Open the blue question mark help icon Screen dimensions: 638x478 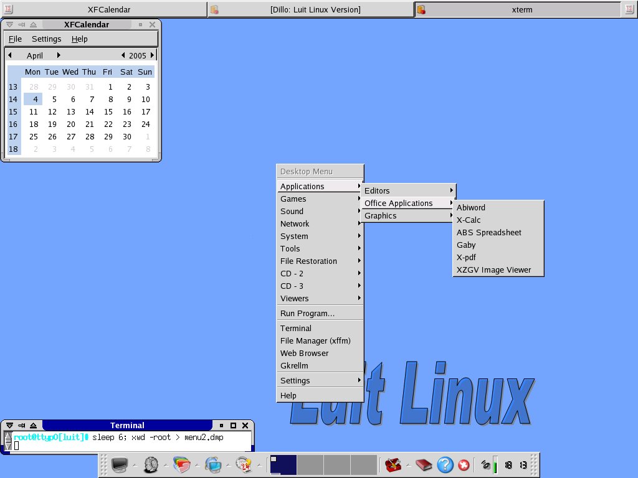pyautogui.click(x=445, y=464)
